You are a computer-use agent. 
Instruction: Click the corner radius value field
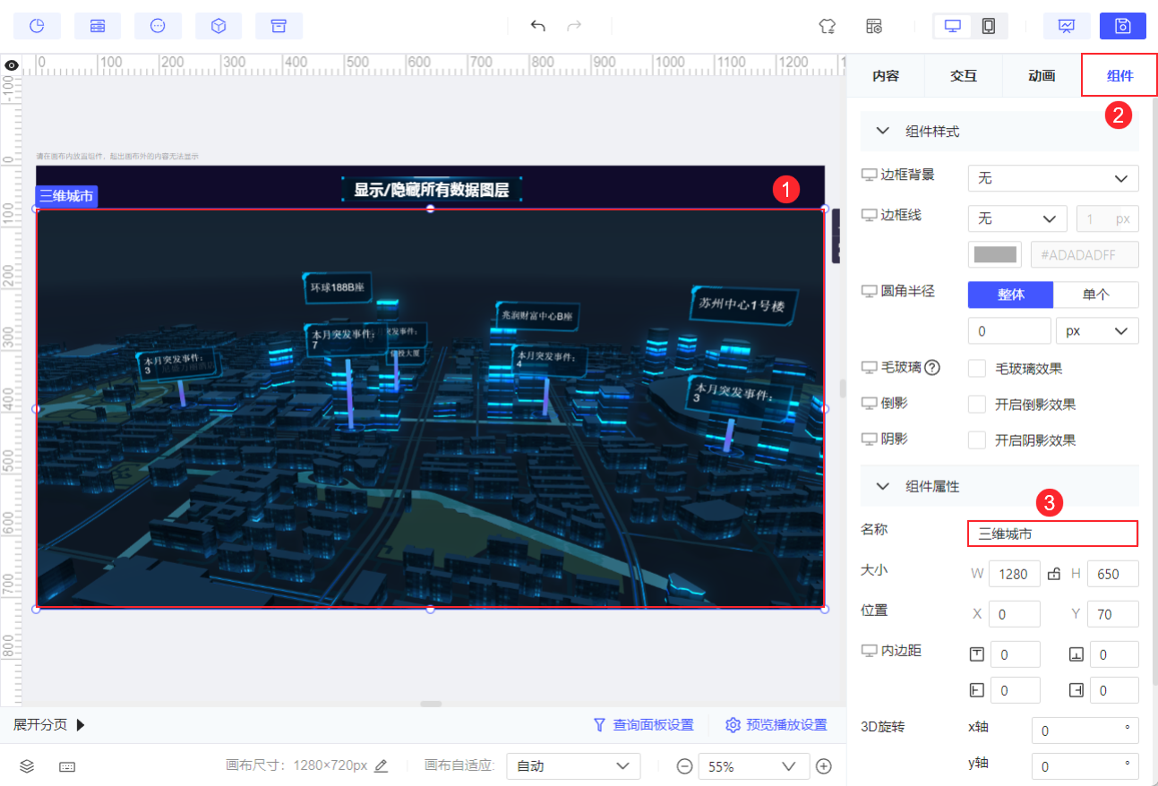pyautogui.click(x=1009, y=330)
